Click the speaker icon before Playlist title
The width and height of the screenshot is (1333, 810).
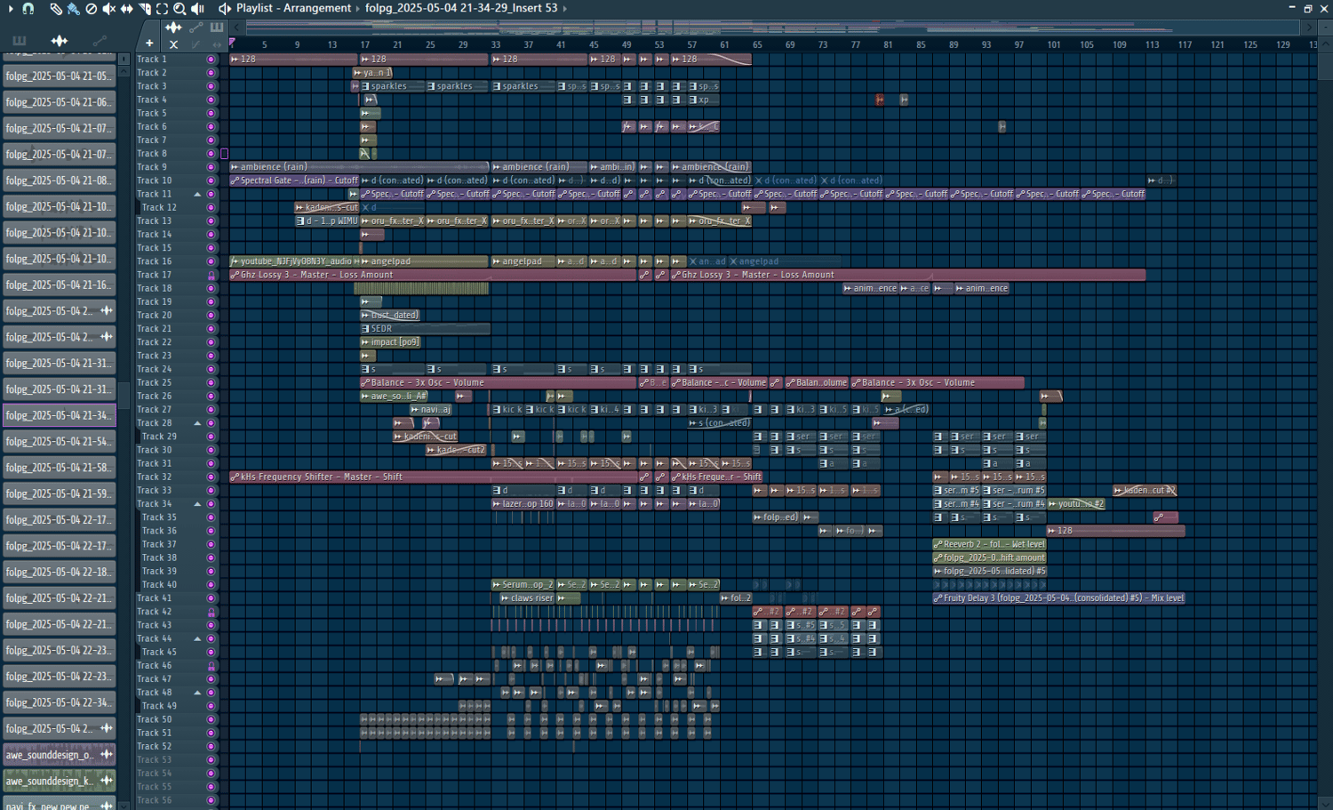(225, 8)
